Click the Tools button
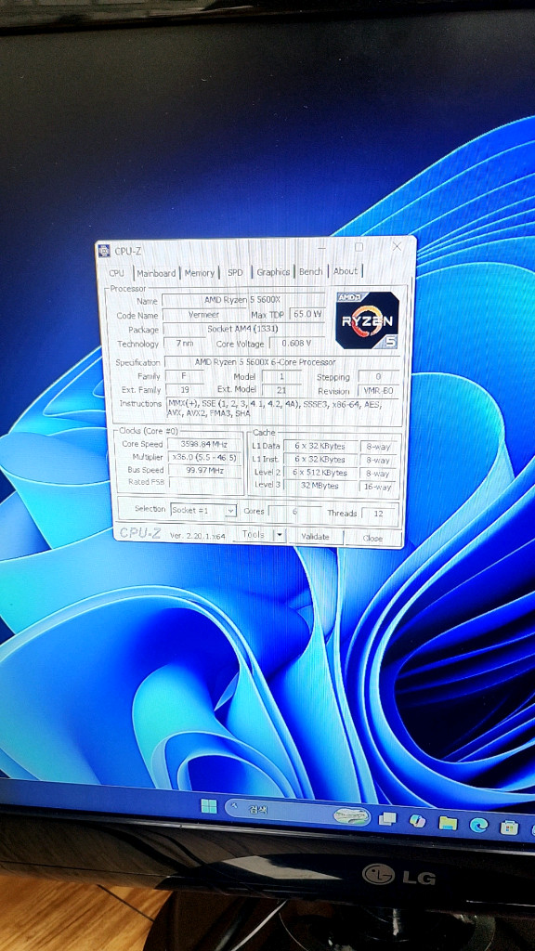The image size is (535, 951). (254, 535)
